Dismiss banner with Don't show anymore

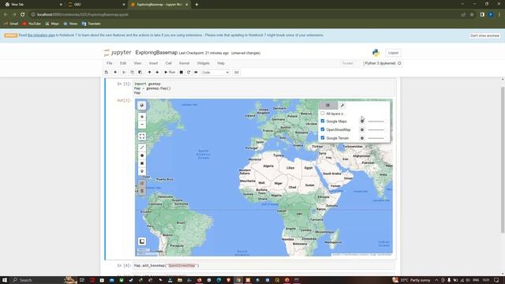[x=484, y=35]
